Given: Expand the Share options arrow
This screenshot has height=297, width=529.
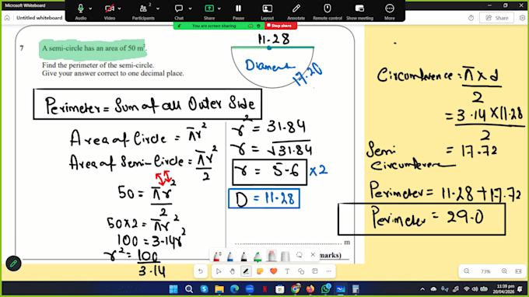Looking at the screenshot, I should point(219,9).
